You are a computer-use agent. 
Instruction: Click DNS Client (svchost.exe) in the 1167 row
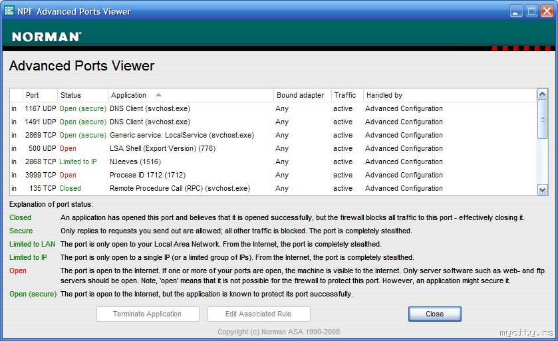tap(150, 108)
